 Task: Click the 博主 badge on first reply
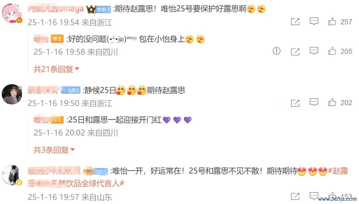point(57,39)
